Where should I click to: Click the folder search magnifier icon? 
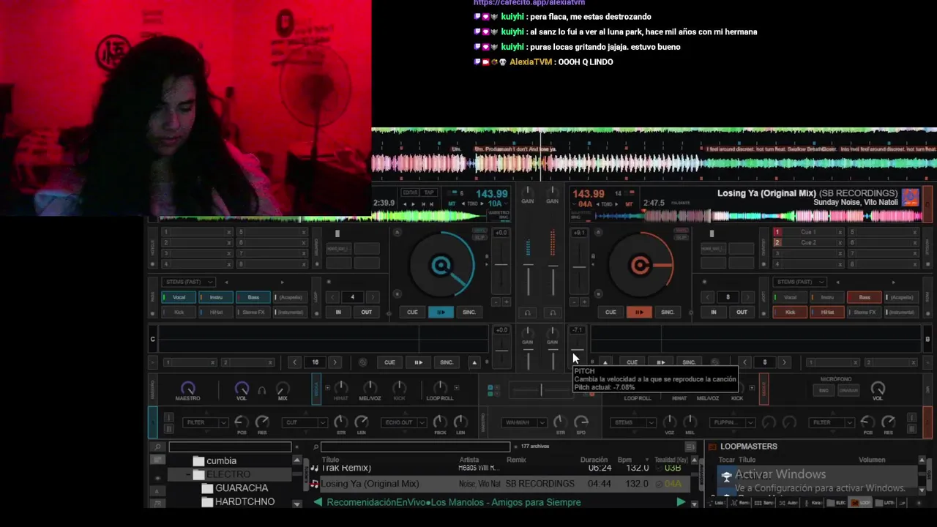click(x=157, y=446)
